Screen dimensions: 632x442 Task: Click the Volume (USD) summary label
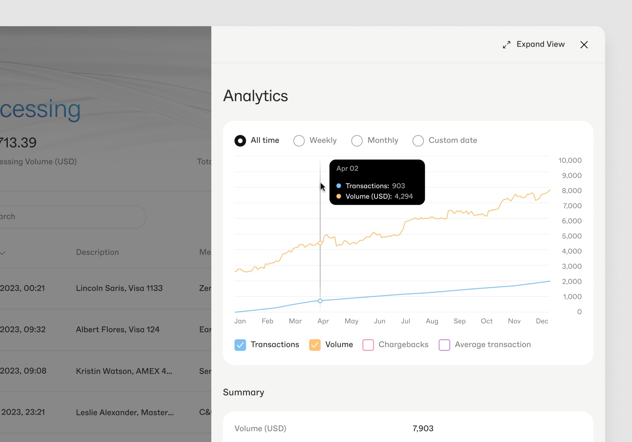pyautogui.click(x=260, y=428)
